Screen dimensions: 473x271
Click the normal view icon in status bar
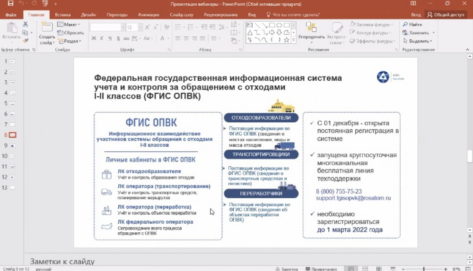pos(351,269)
